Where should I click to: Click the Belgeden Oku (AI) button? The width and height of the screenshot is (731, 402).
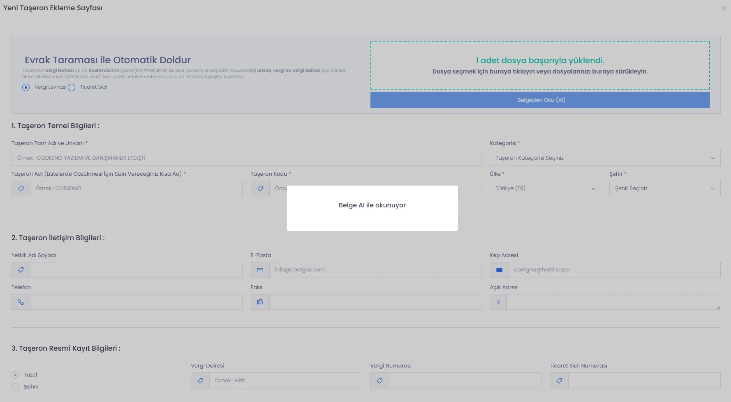(x=540, y=100)
